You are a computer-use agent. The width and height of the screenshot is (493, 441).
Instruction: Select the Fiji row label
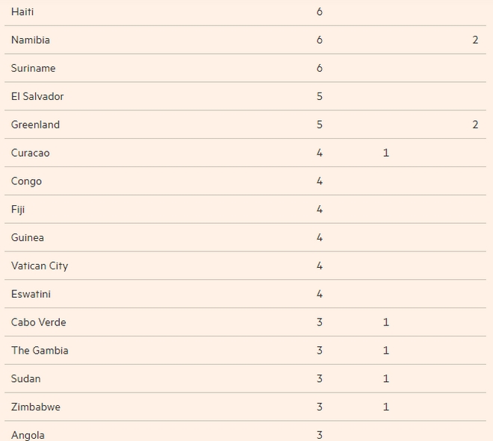coord(18,210)
